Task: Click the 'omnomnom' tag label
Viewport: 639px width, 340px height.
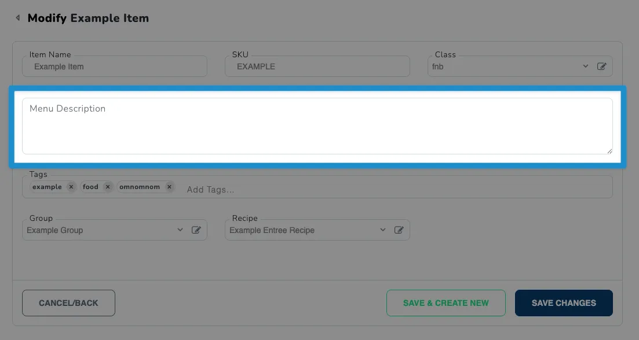Action: pyautogui.click(x=140, y=187)
